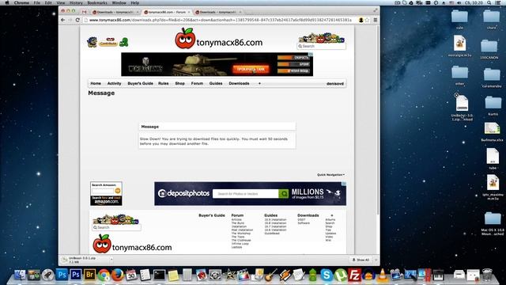Open Skype from the Dock
The height and width of the screenshot is (285, 506).
click(327, 275)
